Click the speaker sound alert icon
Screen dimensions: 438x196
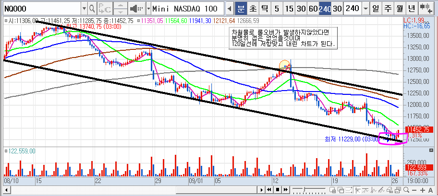click(137, 9)
